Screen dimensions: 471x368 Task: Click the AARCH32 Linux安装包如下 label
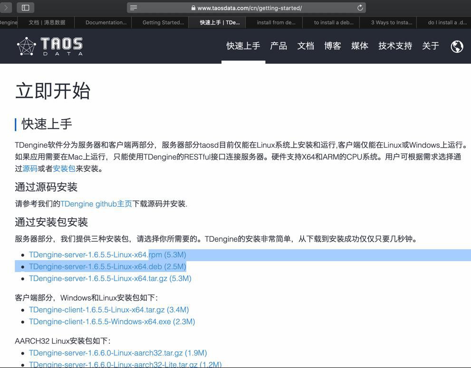(63, 341)
